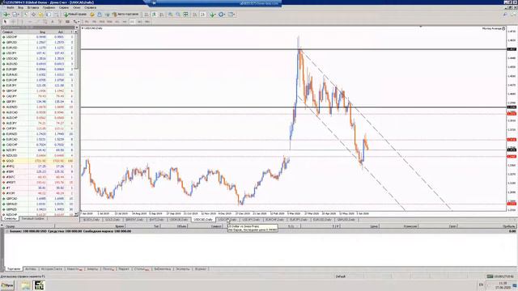The width and height of the screenshot is (518, 291).
Task: Zoom in on the chart
Action: coord(171,15)
